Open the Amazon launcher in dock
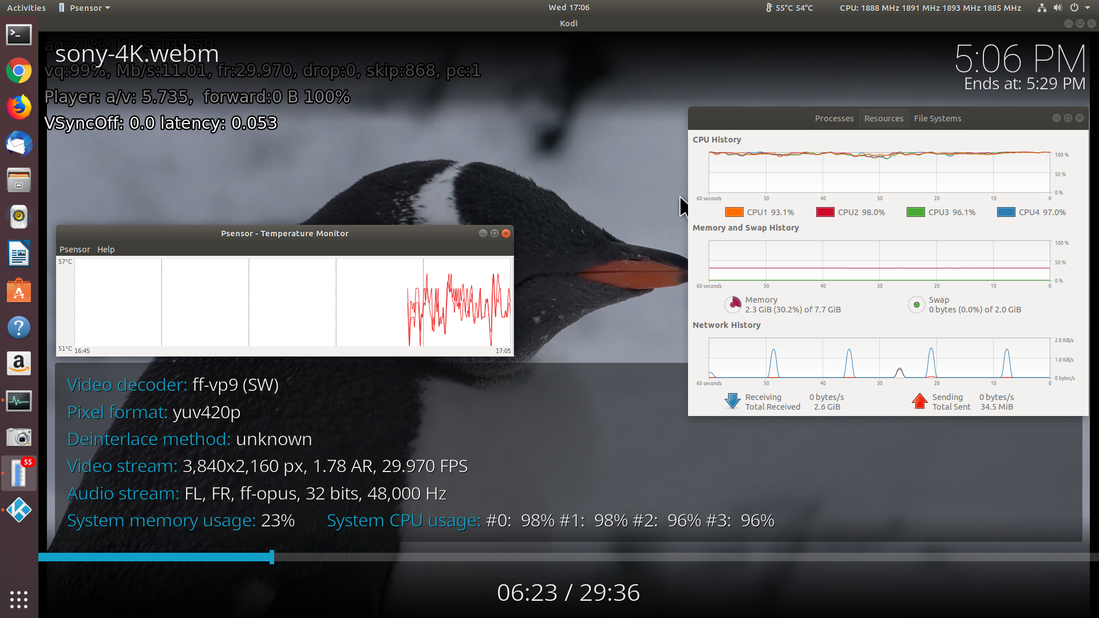 (x=19, y=364)
